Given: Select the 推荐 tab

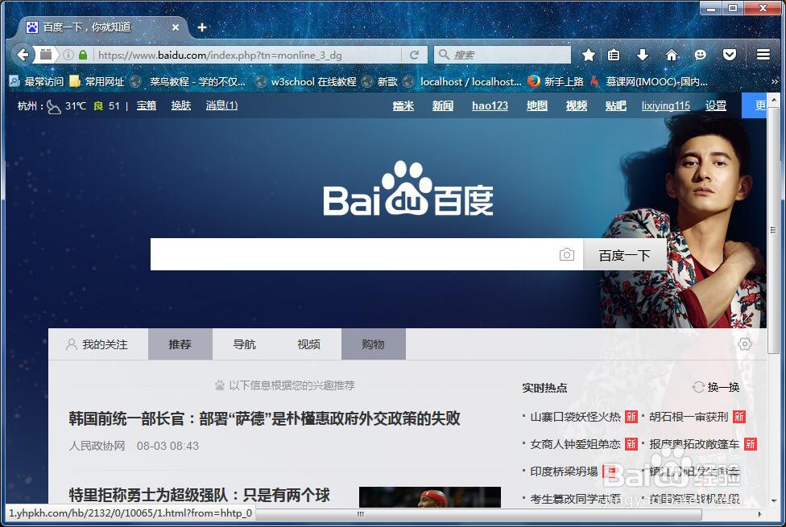Looking at the screenshot, I should (x=180, y=344).
